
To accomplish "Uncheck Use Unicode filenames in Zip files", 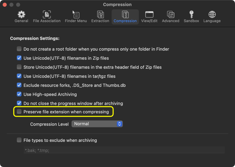I will [19, 58].
